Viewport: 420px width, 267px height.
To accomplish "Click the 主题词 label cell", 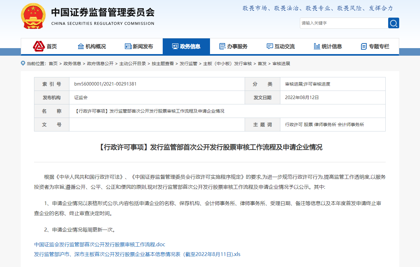I will pos(262,125).
